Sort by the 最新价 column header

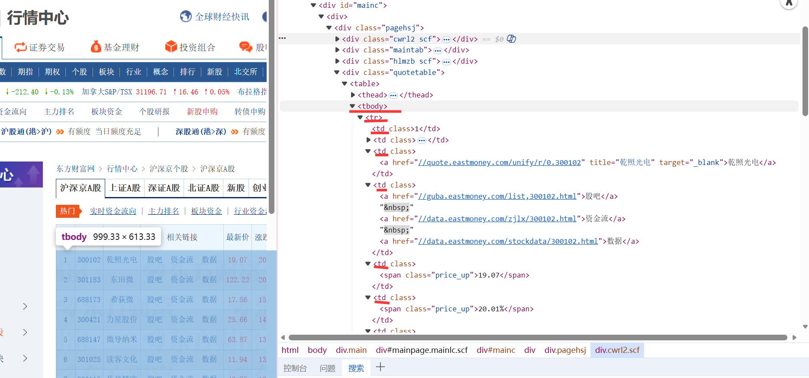238,237
